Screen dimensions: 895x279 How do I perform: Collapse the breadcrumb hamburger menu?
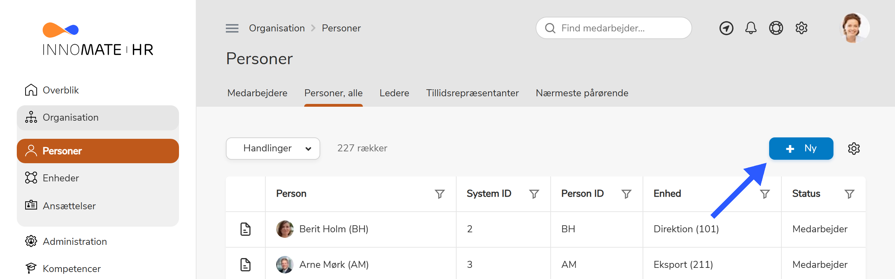[231, 28]
